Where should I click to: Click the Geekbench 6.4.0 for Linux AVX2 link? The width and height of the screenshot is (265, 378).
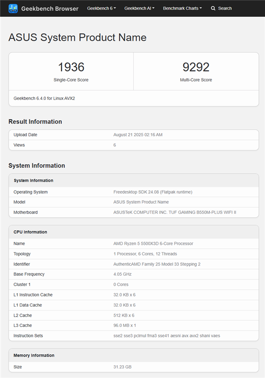[45, 98]
